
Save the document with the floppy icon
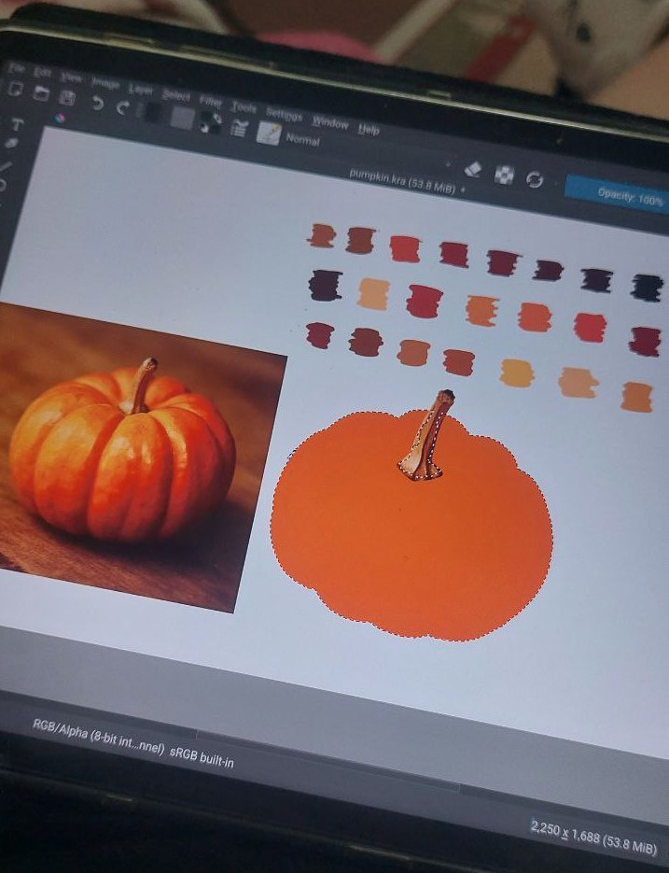(x=67, y=98)
